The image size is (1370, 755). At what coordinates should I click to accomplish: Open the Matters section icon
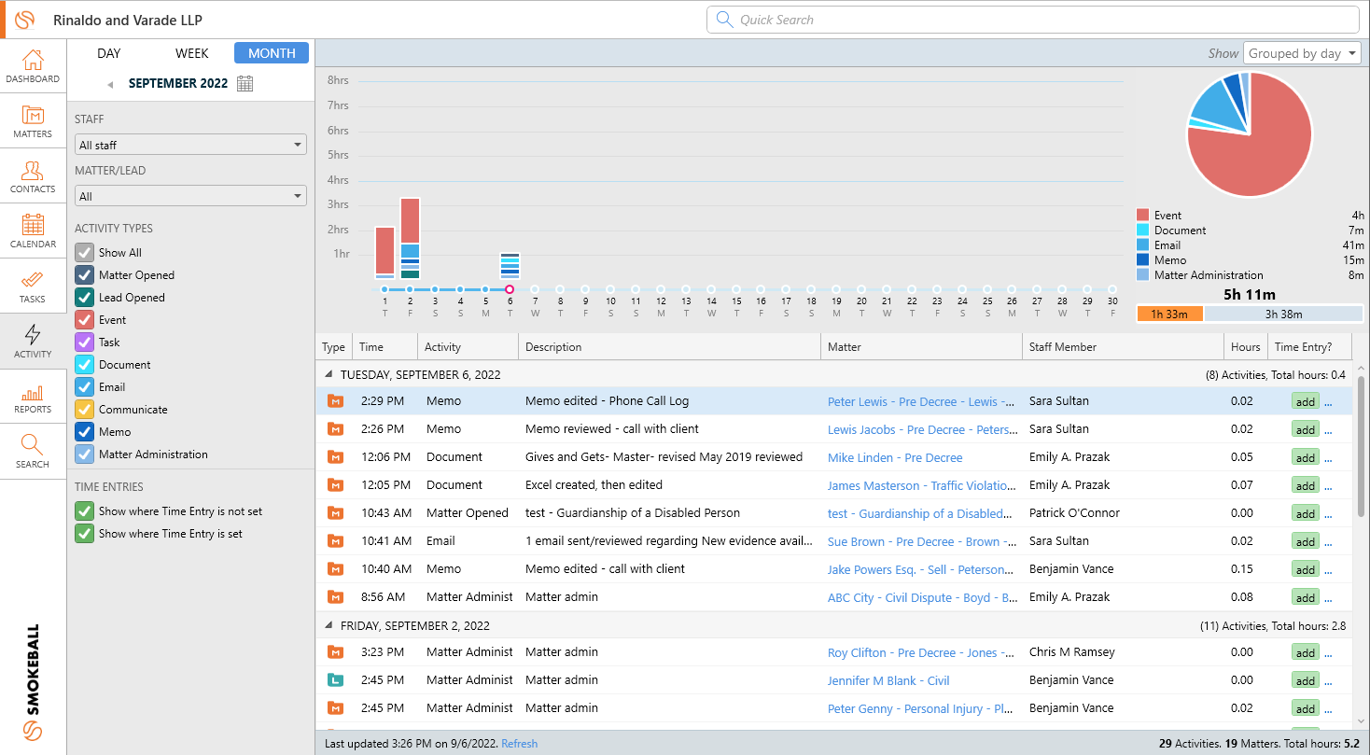pyautogui.click(x=33, y=121)
